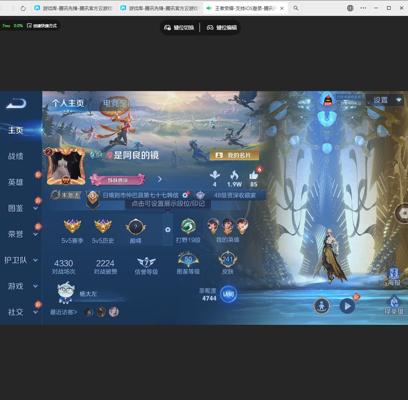Click the 换英雄 change hero icon
The height and width of the screenshot is (400, 408).
pyautogui.click(x=394, y=304)
